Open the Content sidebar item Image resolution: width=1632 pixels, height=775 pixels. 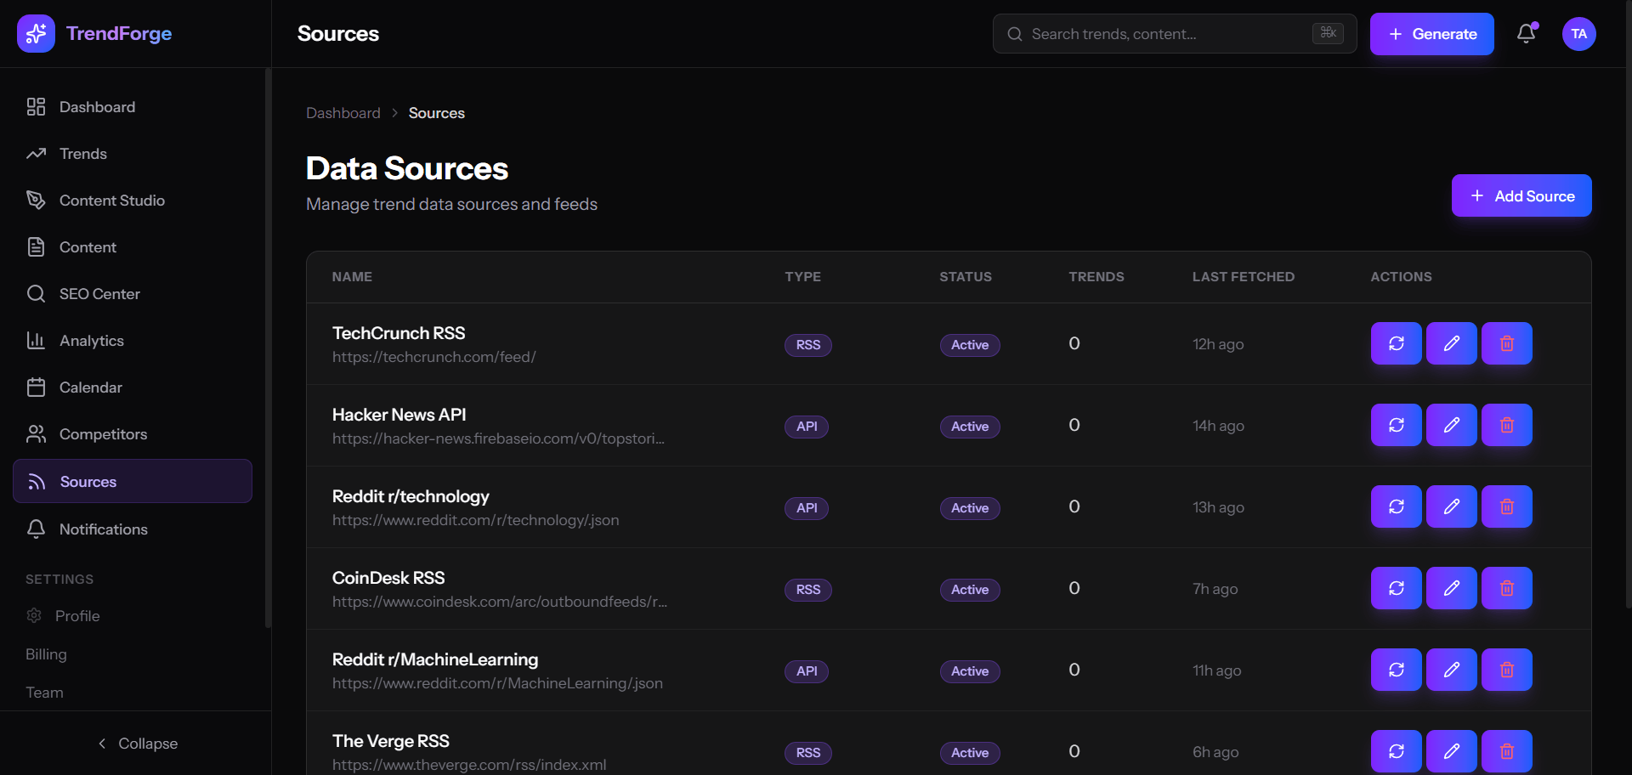(133, 247)
